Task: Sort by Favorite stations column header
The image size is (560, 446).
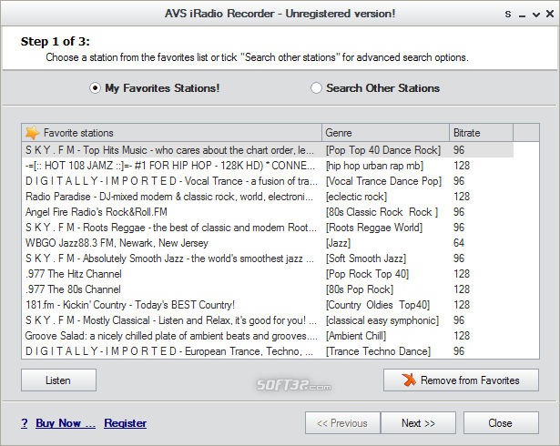Action: point(172,133)
